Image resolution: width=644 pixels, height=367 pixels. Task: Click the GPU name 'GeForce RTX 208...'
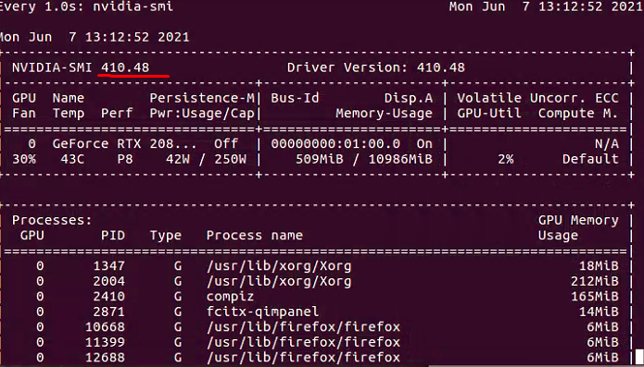tap(124, 144)
